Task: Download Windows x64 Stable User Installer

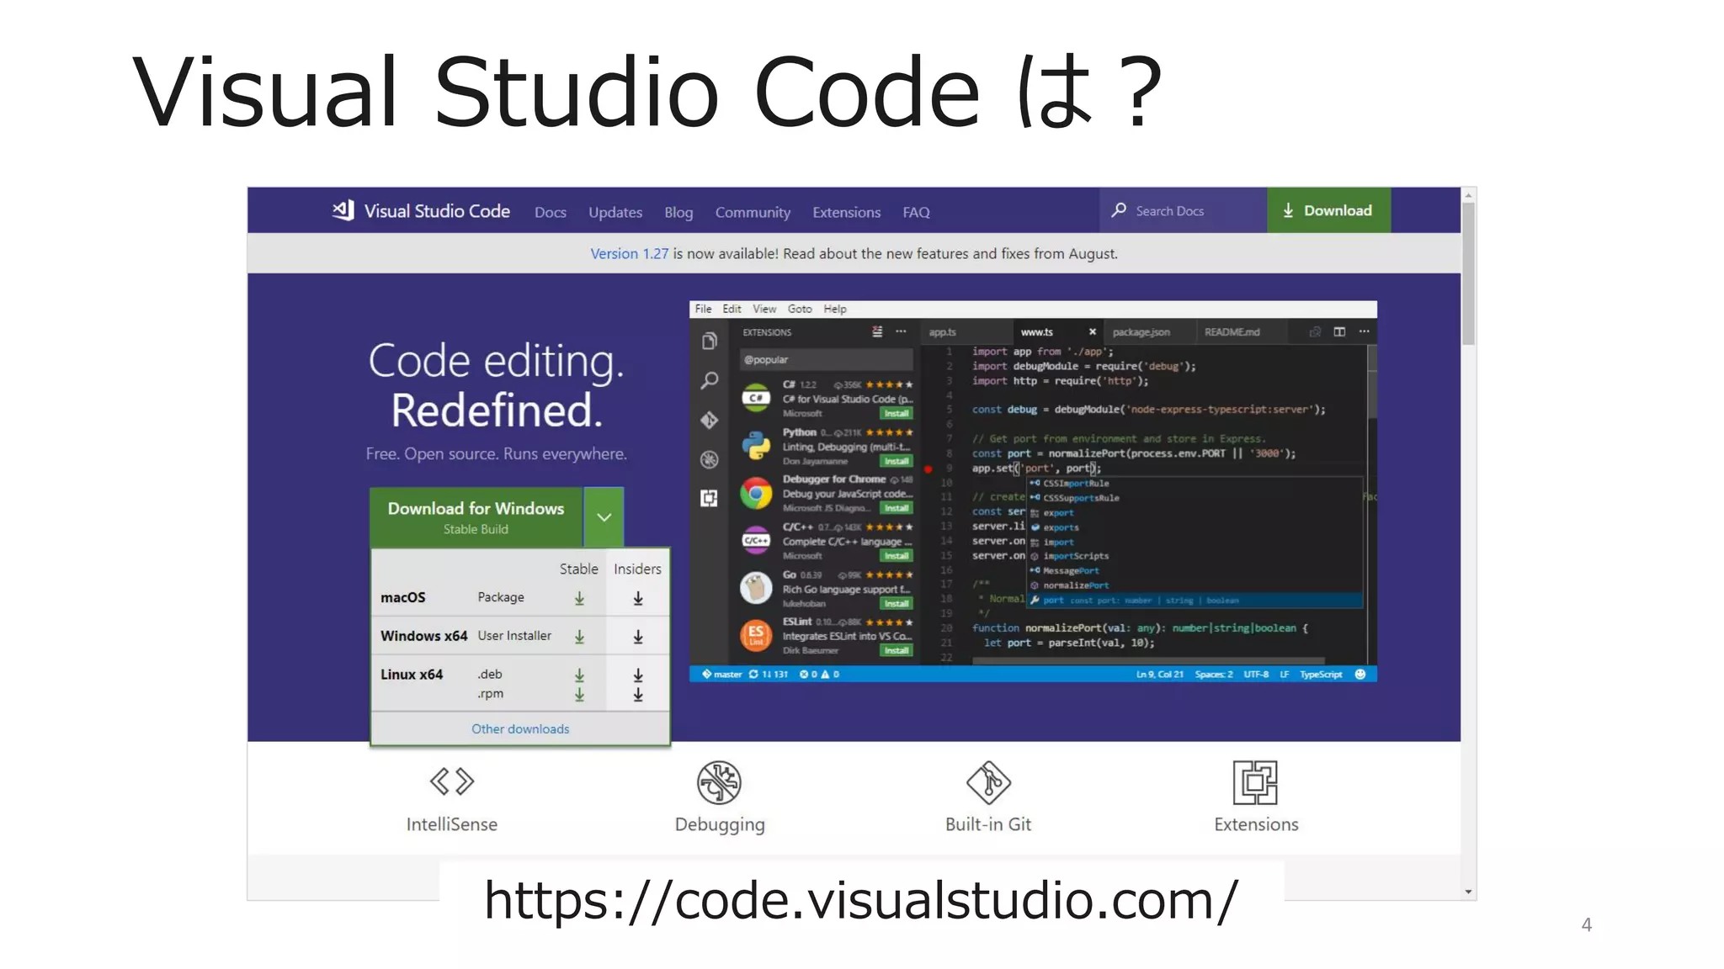Action: 579,637
